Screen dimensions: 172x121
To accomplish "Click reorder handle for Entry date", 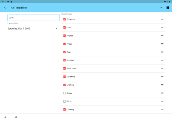I will pyautogui.click(x=162, y=19).
